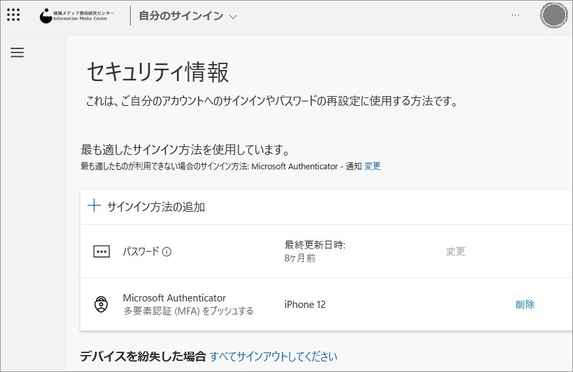573x372 pixels.
Task: Click 変更 link for default sign-in method
Action: pyautogui.click(x=372, y=166)
